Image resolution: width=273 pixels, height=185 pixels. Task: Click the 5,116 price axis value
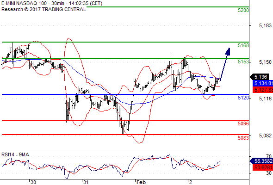(265, 99)
